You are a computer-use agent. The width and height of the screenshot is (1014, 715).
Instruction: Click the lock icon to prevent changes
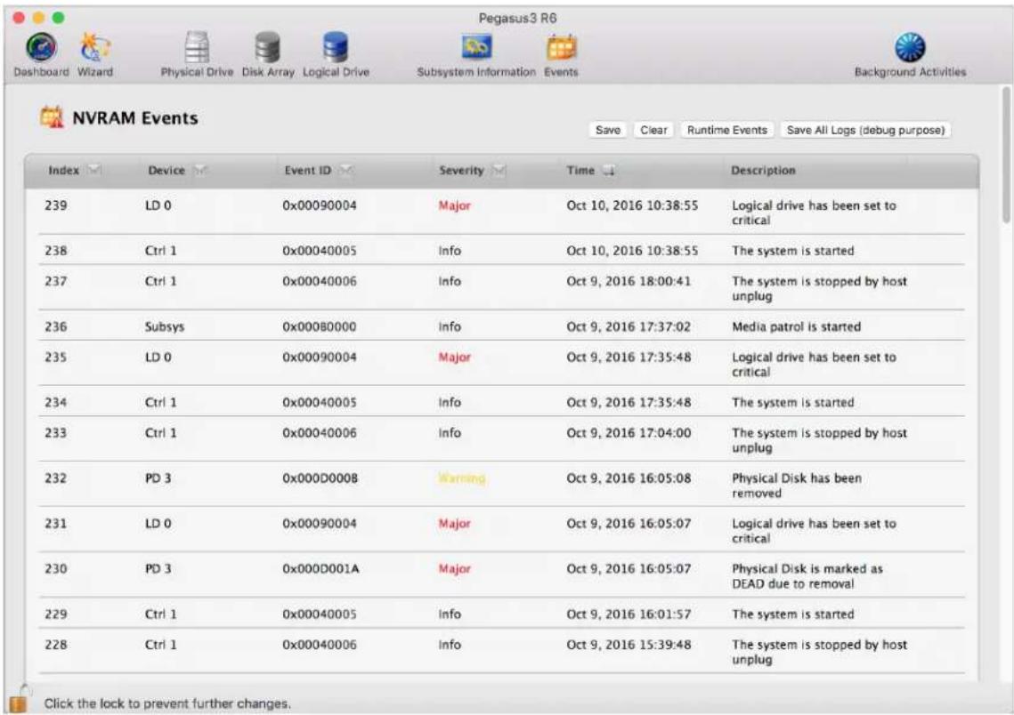19,699
